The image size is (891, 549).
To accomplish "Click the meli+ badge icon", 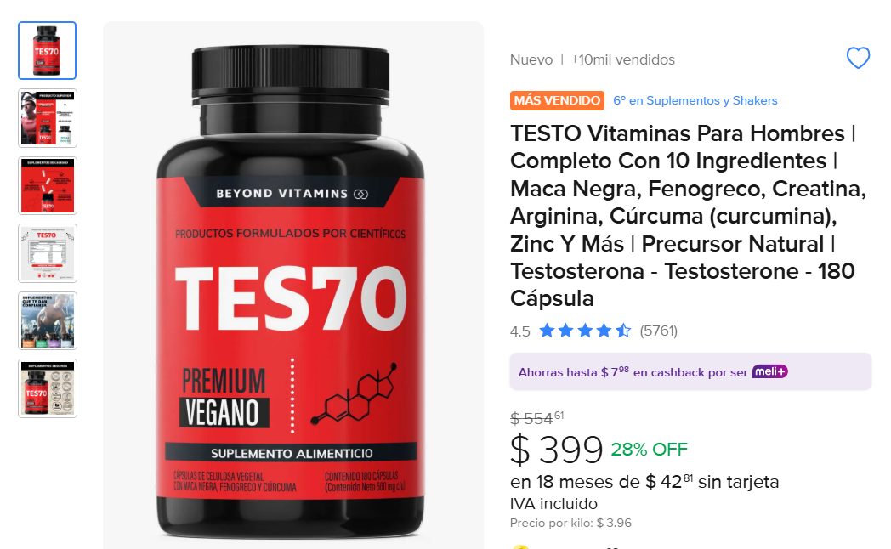I will (x=770, y=372).
